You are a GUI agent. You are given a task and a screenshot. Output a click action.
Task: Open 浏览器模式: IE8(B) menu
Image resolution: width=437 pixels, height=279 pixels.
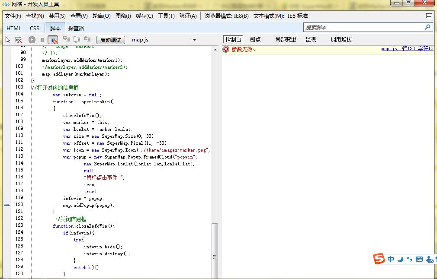pyautogui.click(x=227, y=16)
